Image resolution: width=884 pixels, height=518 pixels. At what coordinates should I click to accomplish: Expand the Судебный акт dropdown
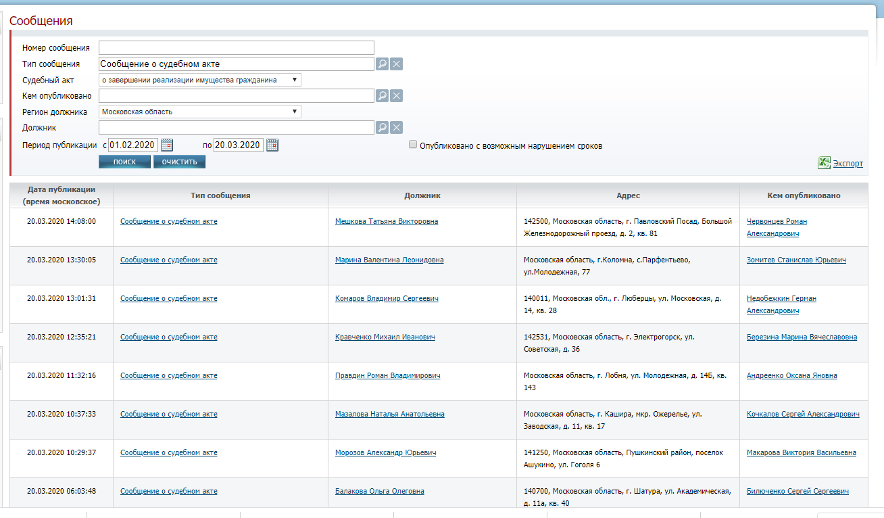200,80
